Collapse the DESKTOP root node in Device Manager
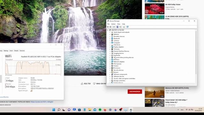This screenshot has height=115, width=204. coord(108,30)
